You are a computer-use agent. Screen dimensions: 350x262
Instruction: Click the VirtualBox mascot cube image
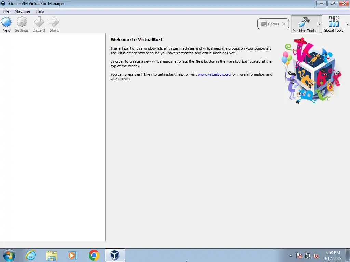(312, 71)
